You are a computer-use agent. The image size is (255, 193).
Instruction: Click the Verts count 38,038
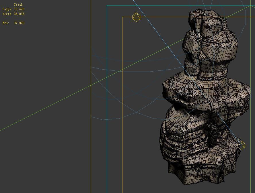coord(19,14)
